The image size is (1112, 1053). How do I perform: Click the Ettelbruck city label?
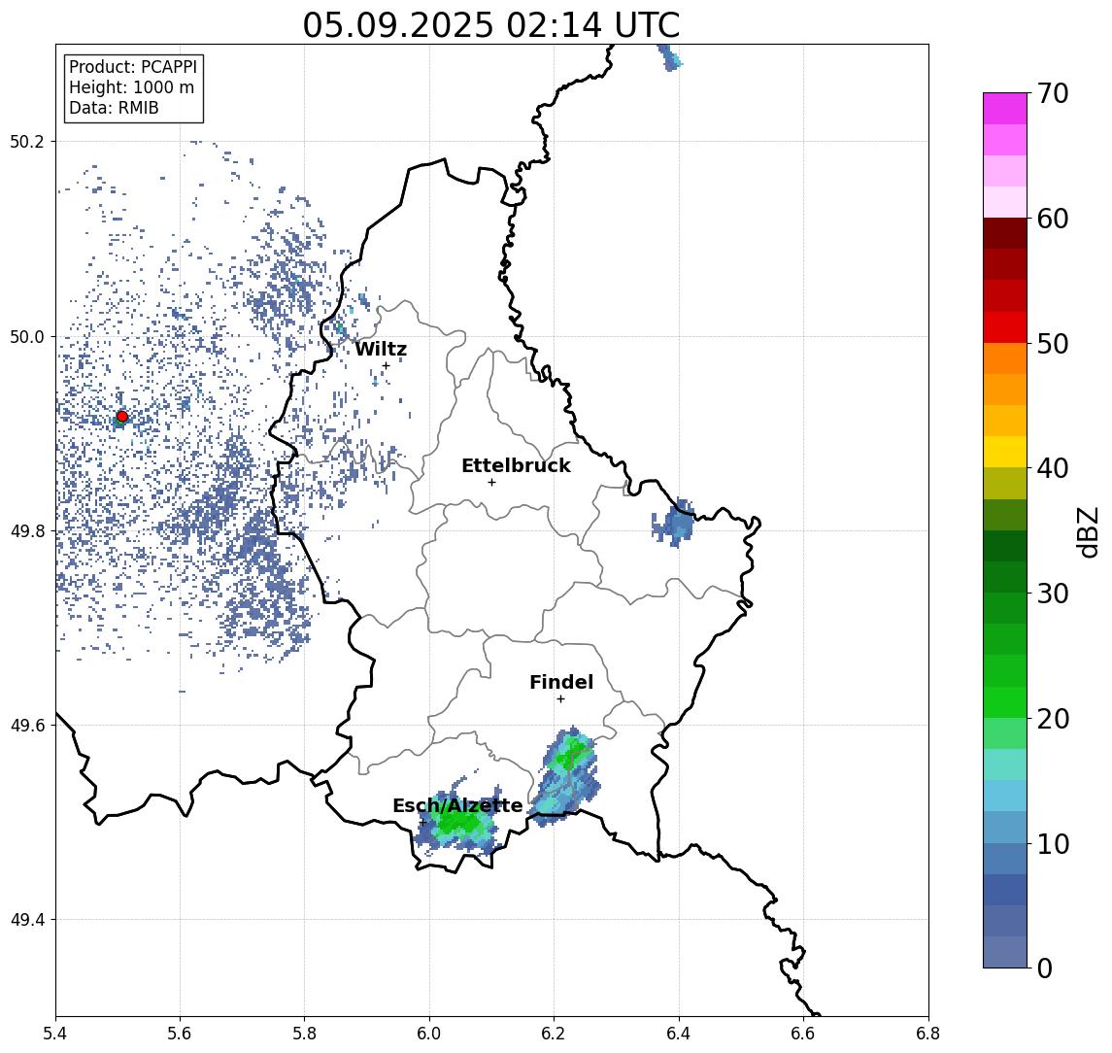point(517,465)
